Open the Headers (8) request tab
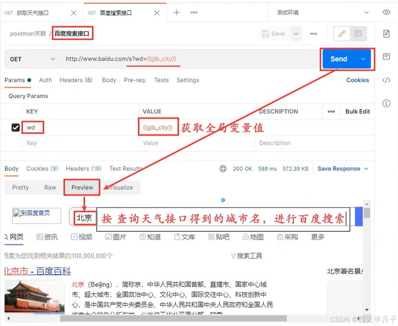This screenshot has height=326, width=398. 76,80
